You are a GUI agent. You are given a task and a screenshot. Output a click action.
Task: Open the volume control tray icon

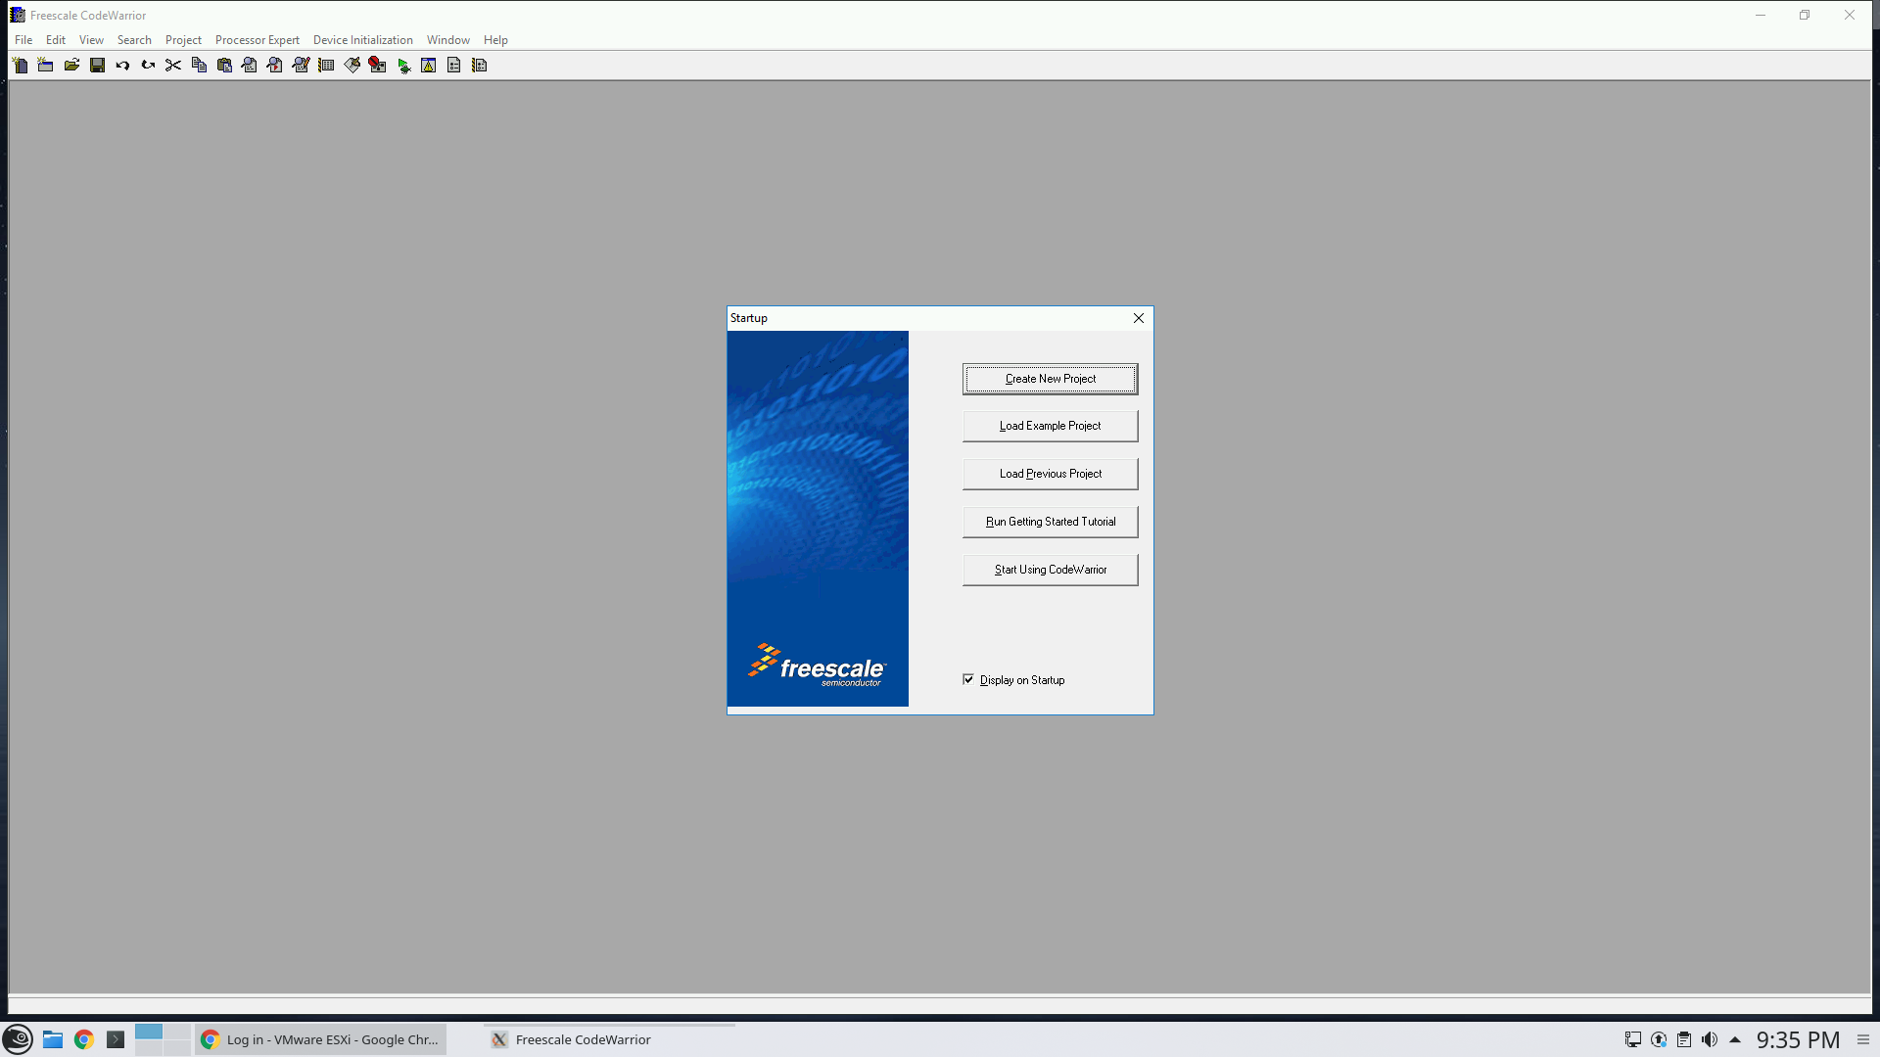(x=1710, y=1039)
